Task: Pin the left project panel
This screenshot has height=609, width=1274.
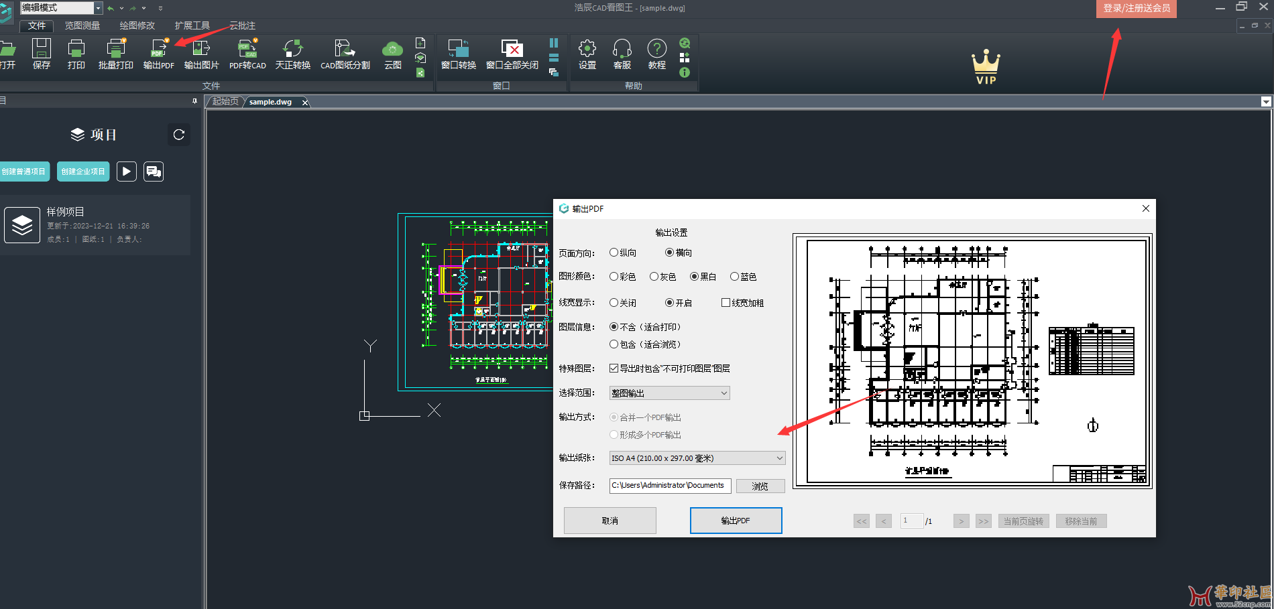Action: pos(194,101)
